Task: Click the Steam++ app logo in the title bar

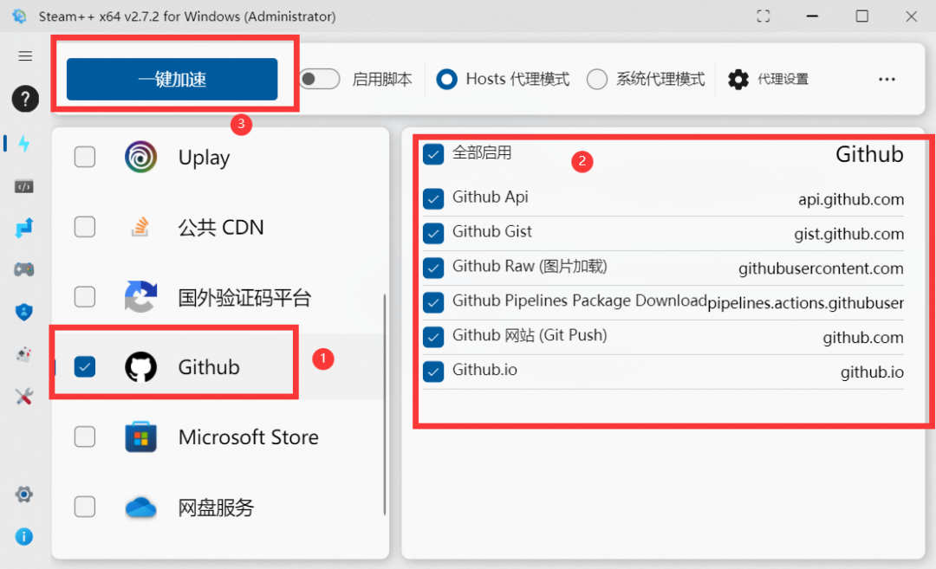Action: coord(20,16)
